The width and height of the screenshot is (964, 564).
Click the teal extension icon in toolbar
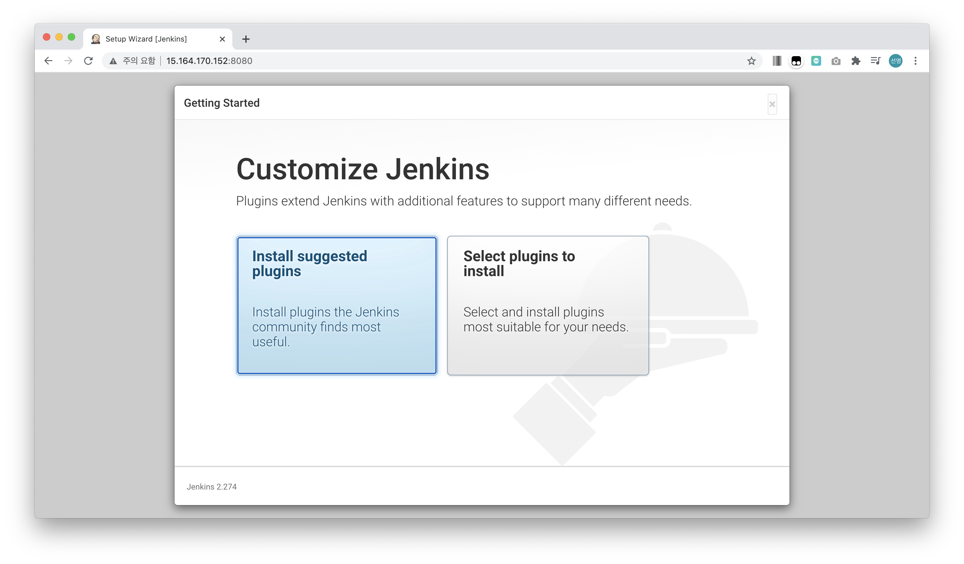click(x=816, y=61)
